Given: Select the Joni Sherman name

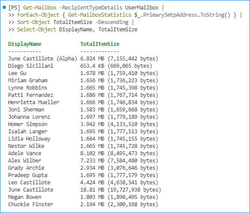Looking at the screenshot, I should (26, 110).
